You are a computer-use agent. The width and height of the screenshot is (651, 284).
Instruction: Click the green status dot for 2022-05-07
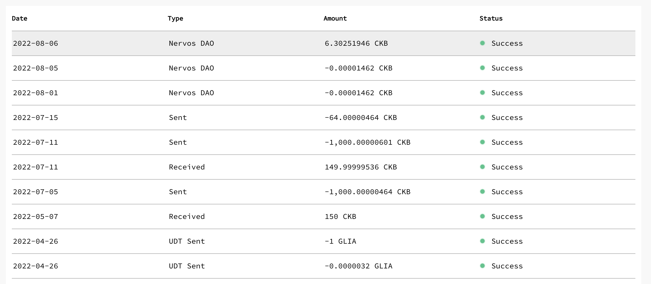pos(482,216)
